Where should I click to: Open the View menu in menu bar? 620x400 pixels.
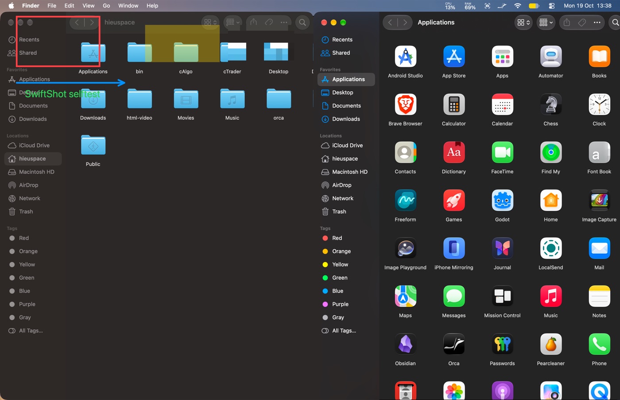(x=88, y=6)
